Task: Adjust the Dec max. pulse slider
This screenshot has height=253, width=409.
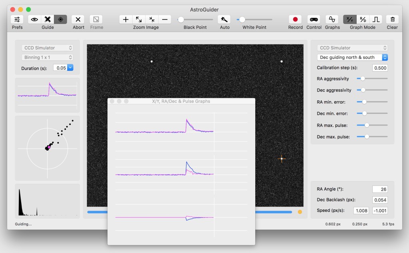Action: [x=372, y=137]
